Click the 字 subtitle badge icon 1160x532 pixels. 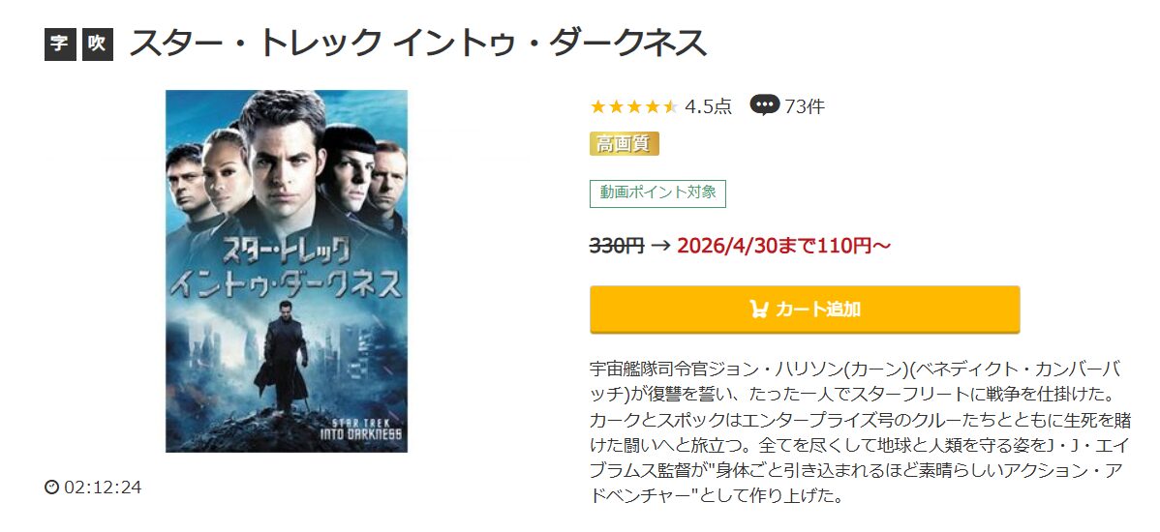click(x=60, y=44)
